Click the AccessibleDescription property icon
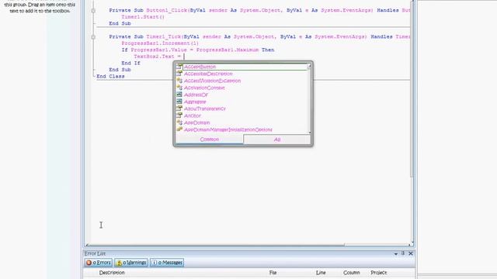 pyautogui.click(x=179, y=74)
